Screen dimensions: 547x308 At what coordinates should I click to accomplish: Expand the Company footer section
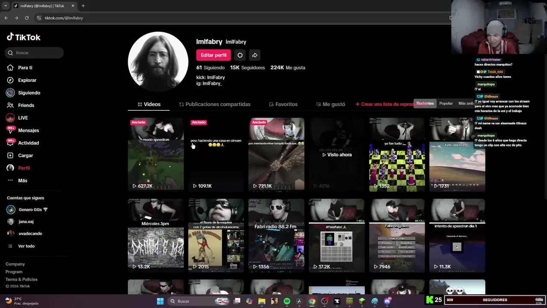pos(15,264)
